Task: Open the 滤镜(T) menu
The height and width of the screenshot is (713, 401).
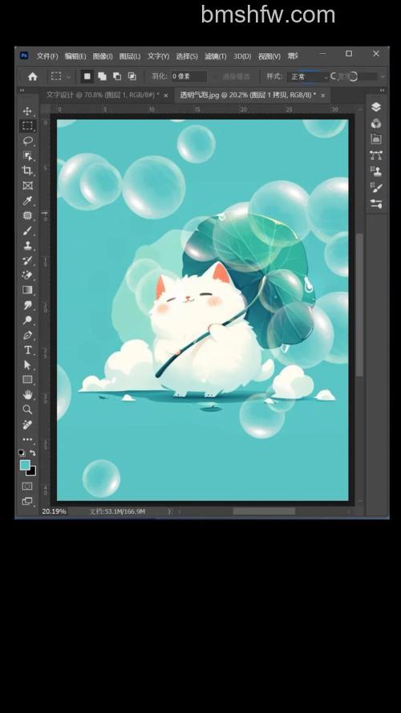Action: pyautogui.click(x=215, y=56)
